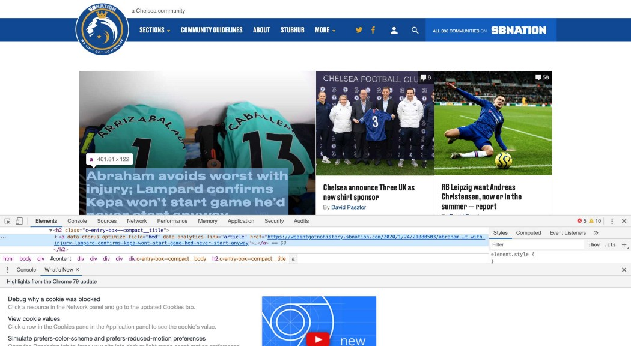Expand the selected anchor element node
The height and width of the screenshot is (346, 631).
point(56,237)
